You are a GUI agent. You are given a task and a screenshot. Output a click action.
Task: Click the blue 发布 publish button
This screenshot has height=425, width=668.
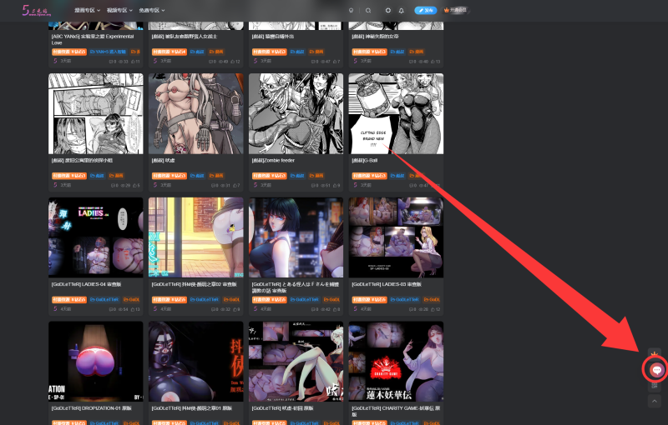(x=426, y=11)
